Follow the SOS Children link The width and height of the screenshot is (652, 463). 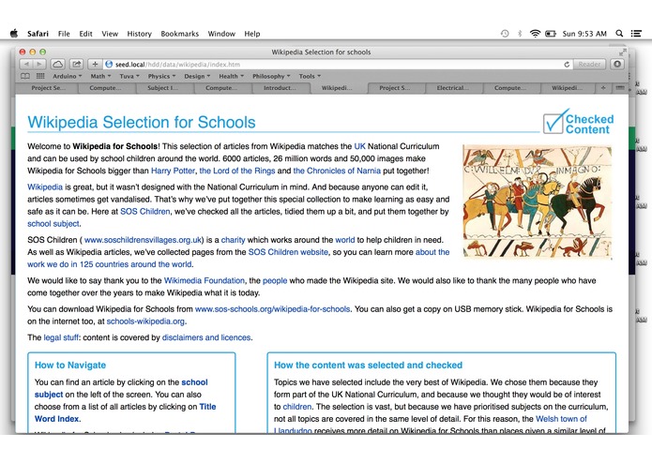pyautogui.click(x=145, y=212)
